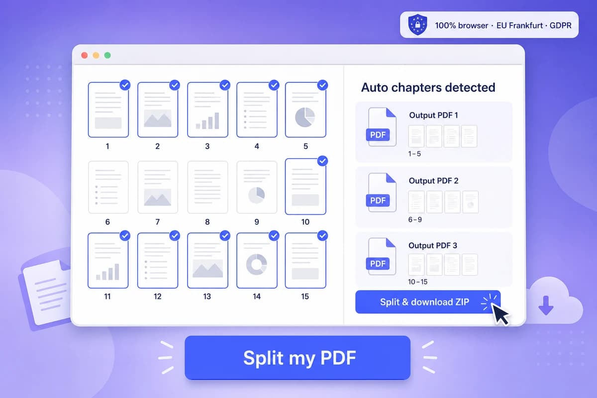
Task: Uncheck the checkmark on page 11
Action: (x=125, y=235)
